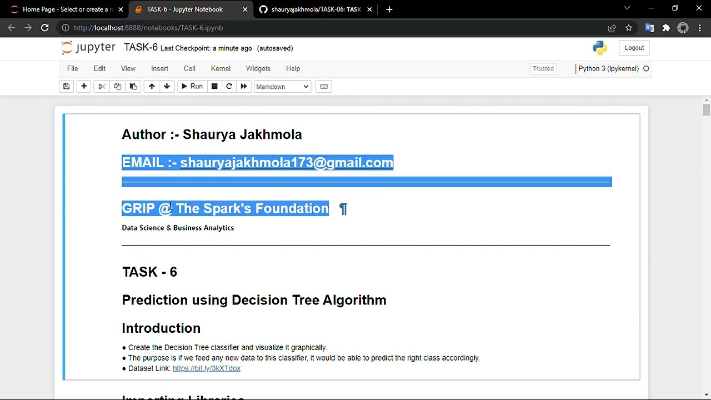Screen dimensions: 711x400
Task: Go back in browser history
Action: (x=12, y=28)
